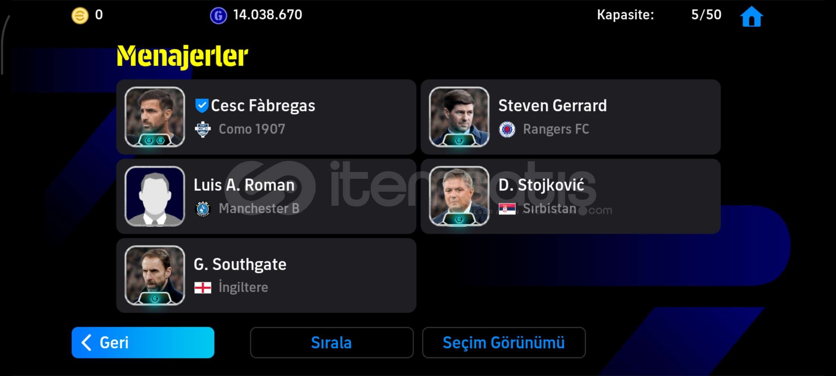The image size is (836, 376).
Task: Open the Sırala sort options
Action: [x=332, y=343]
